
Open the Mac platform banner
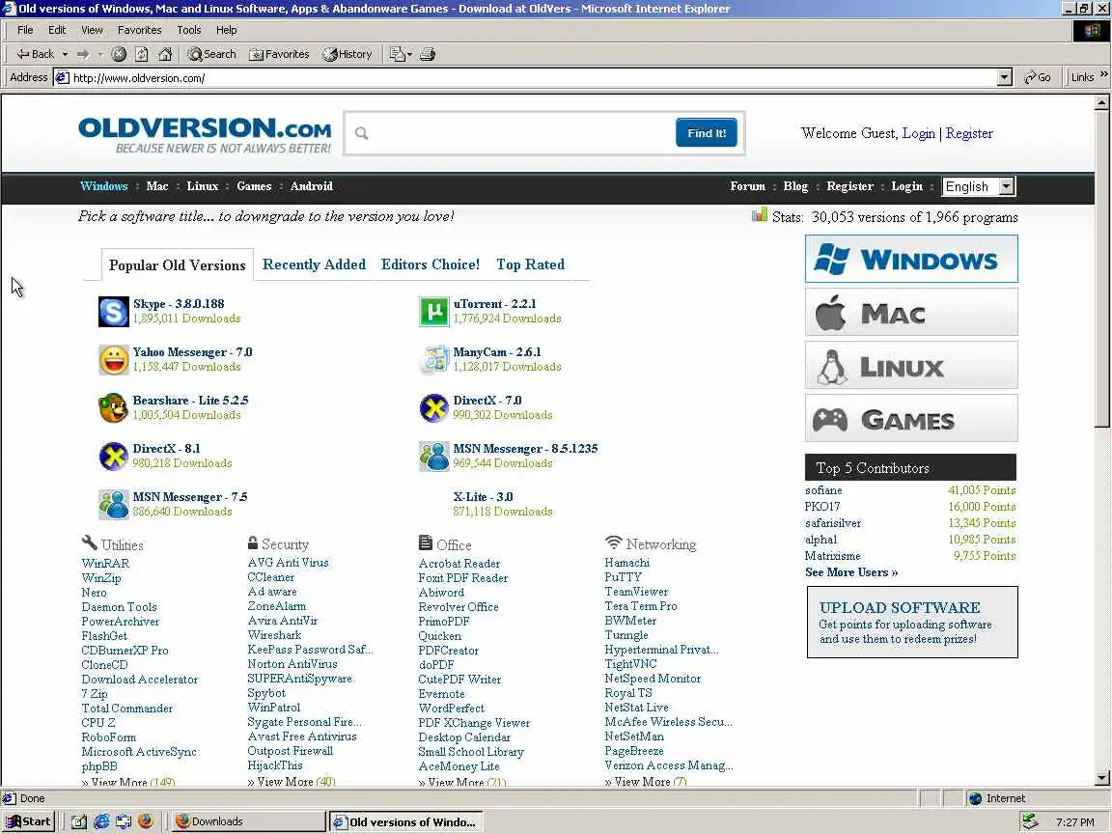911,312
